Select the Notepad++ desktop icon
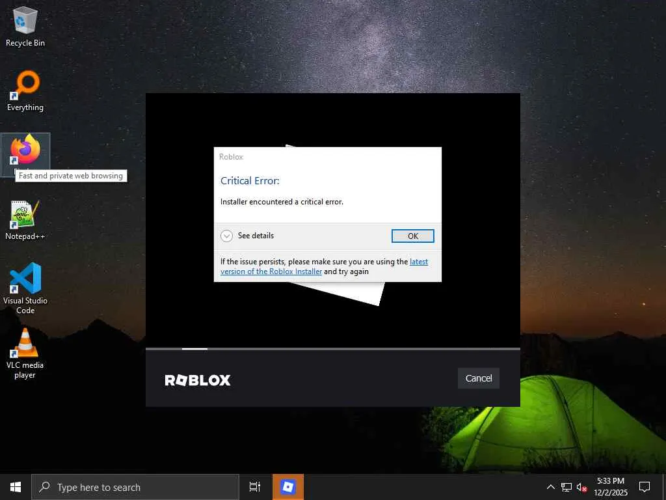The image size is (666, 500). (x=25, y=220)
